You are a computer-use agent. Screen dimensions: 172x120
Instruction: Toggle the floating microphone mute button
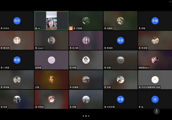point(156,111)
